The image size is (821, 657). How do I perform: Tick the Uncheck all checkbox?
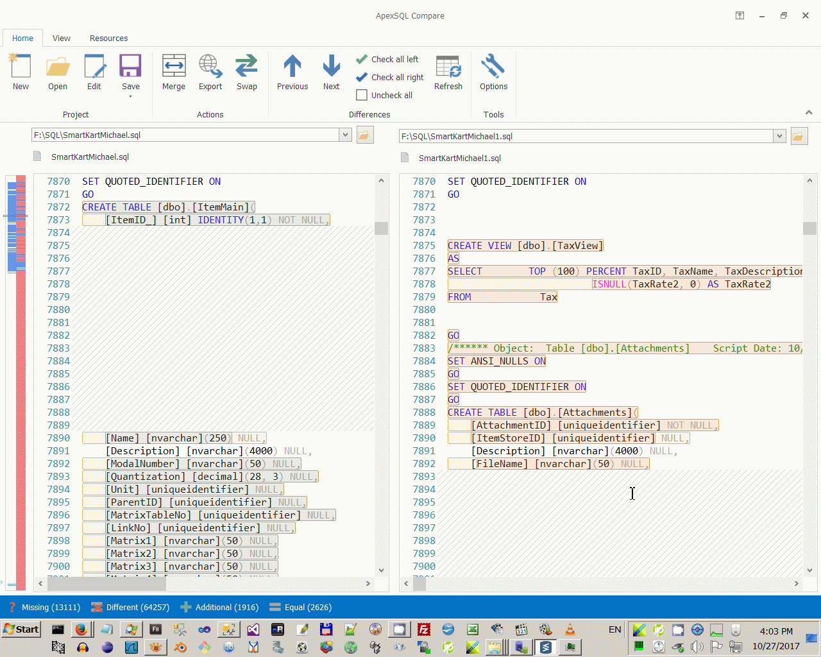pyautogui.click(x=362, y=95)
